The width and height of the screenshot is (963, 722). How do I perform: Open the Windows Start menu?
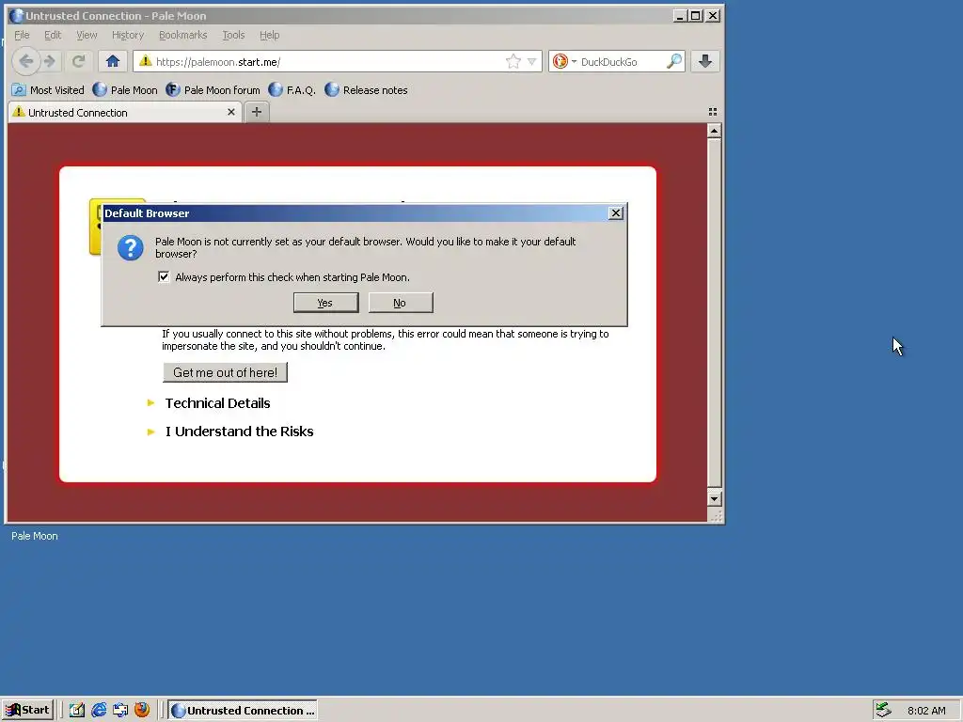pos(27,711)
